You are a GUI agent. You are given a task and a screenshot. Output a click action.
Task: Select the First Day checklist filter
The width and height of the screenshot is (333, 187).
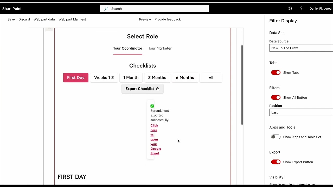click(x=76, y=78)
